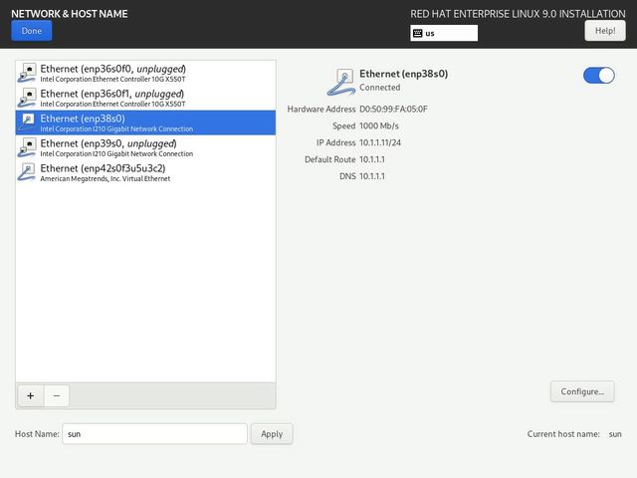Click the Current host name value sun

point(615,434)
